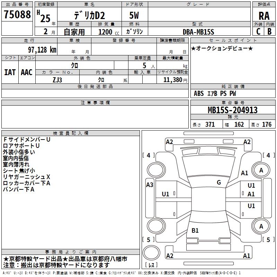
Task: Click the オークションデビュー sales point text
Action: tap(222, 48)
